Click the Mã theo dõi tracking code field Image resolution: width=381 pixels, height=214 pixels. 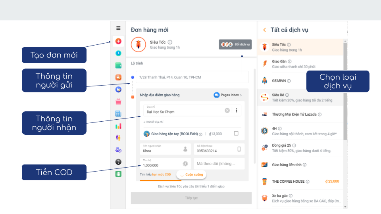pos(219,164)
